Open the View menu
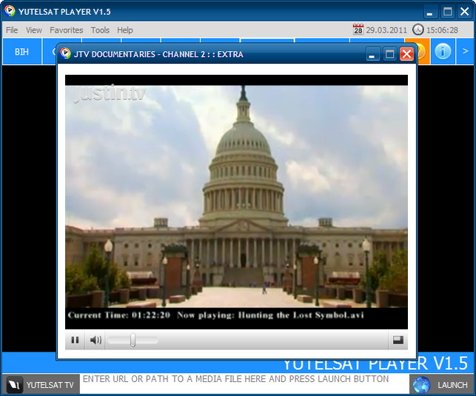This screenshot has height=396, width=476. tap(34, 30)
